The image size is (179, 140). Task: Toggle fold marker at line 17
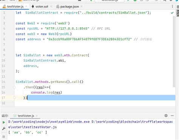14,98
